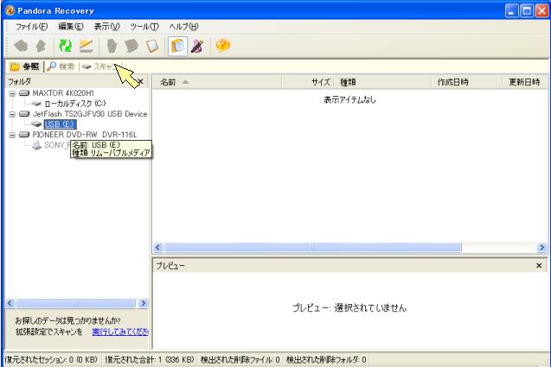Close the プレビュー preview pane
Screen dimensions: 551x367
pyautogui.click(x=539, y=266)
